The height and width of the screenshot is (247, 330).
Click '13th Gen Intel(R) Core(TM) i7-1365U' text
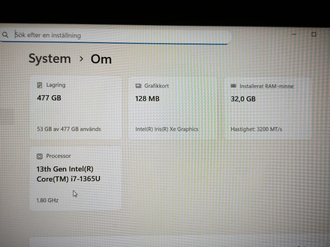(x=68, y=174)
